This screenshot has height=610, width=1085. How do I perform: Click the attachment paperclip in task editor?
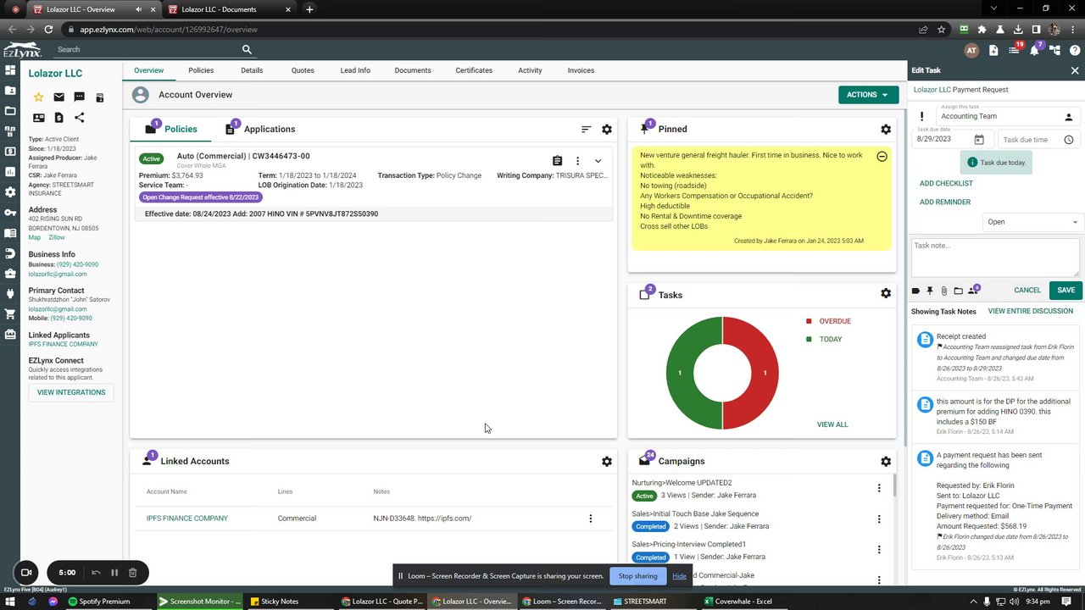[943, 291]
